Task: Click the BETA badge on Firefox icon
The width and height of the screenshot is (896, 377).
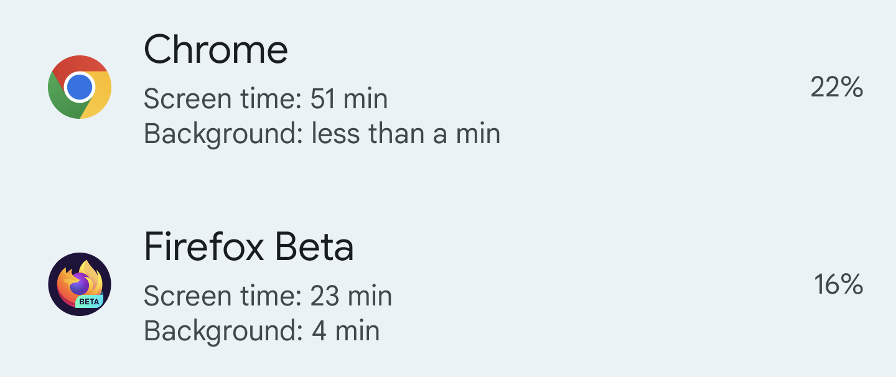Action: (x=89, y=302)
